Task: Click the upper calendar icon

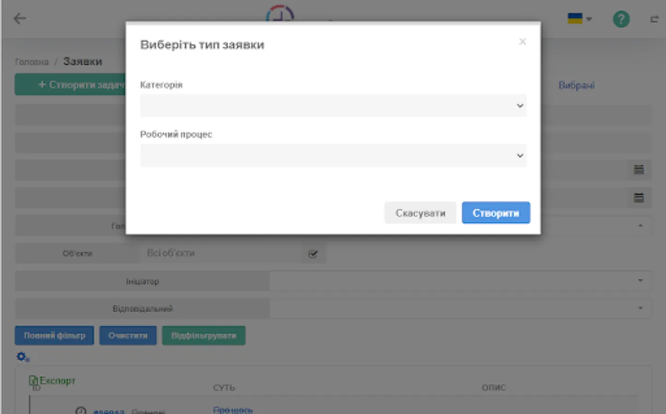Action: pyautogui.click(x=638, y=169)
